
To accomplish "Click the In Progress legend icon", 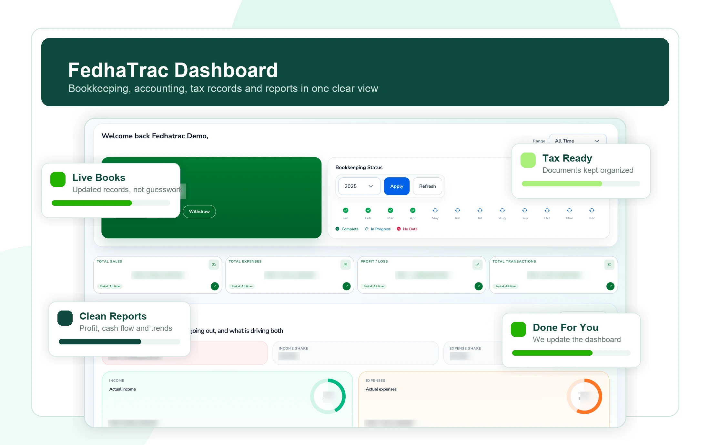I will 367,229.
